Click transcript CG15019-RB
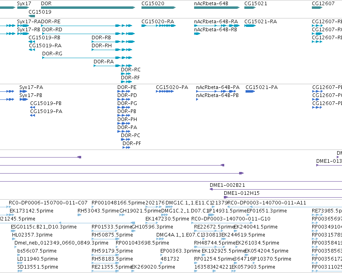This screenshot has height=273, width=342. (x=32, y=42)
